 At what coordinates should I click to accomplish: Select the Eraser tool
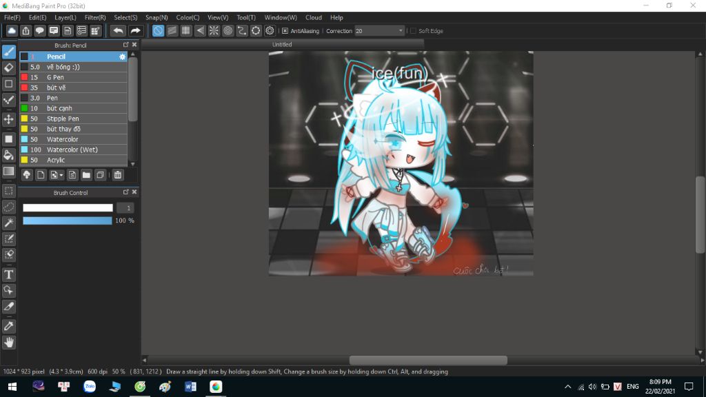[x=8, y=68]
